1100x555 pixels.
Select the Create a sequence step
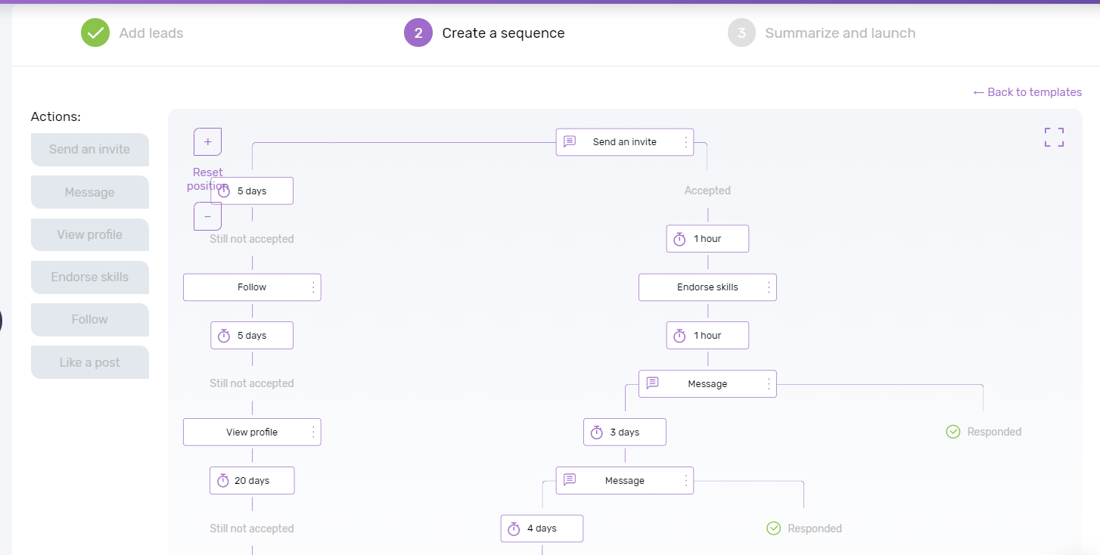(x=503, y=33)
